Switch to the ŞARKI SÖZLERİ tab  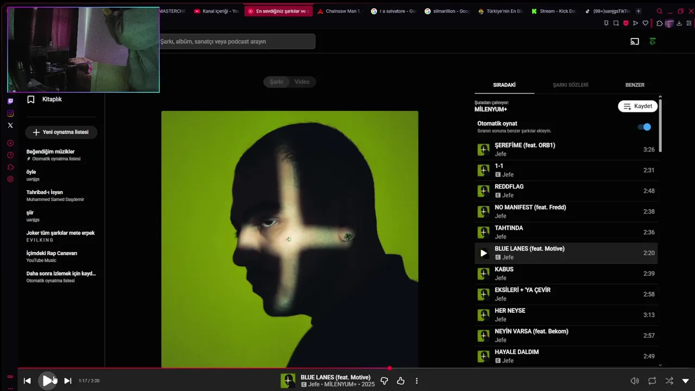click(570, 85)
